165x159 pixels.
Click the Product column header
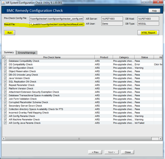[x=104, y=57]
